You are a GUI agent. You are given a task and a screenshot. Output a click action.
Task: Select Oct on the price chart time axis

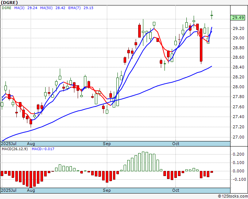[176, 144]
